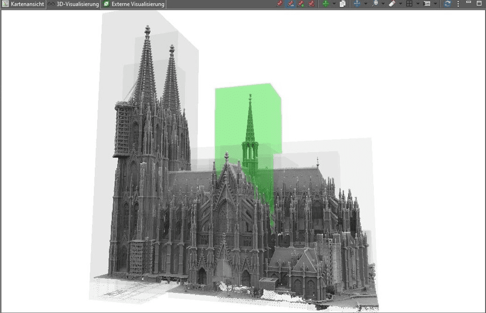Select the Externe Visualisierung tab

click(134, 4)
